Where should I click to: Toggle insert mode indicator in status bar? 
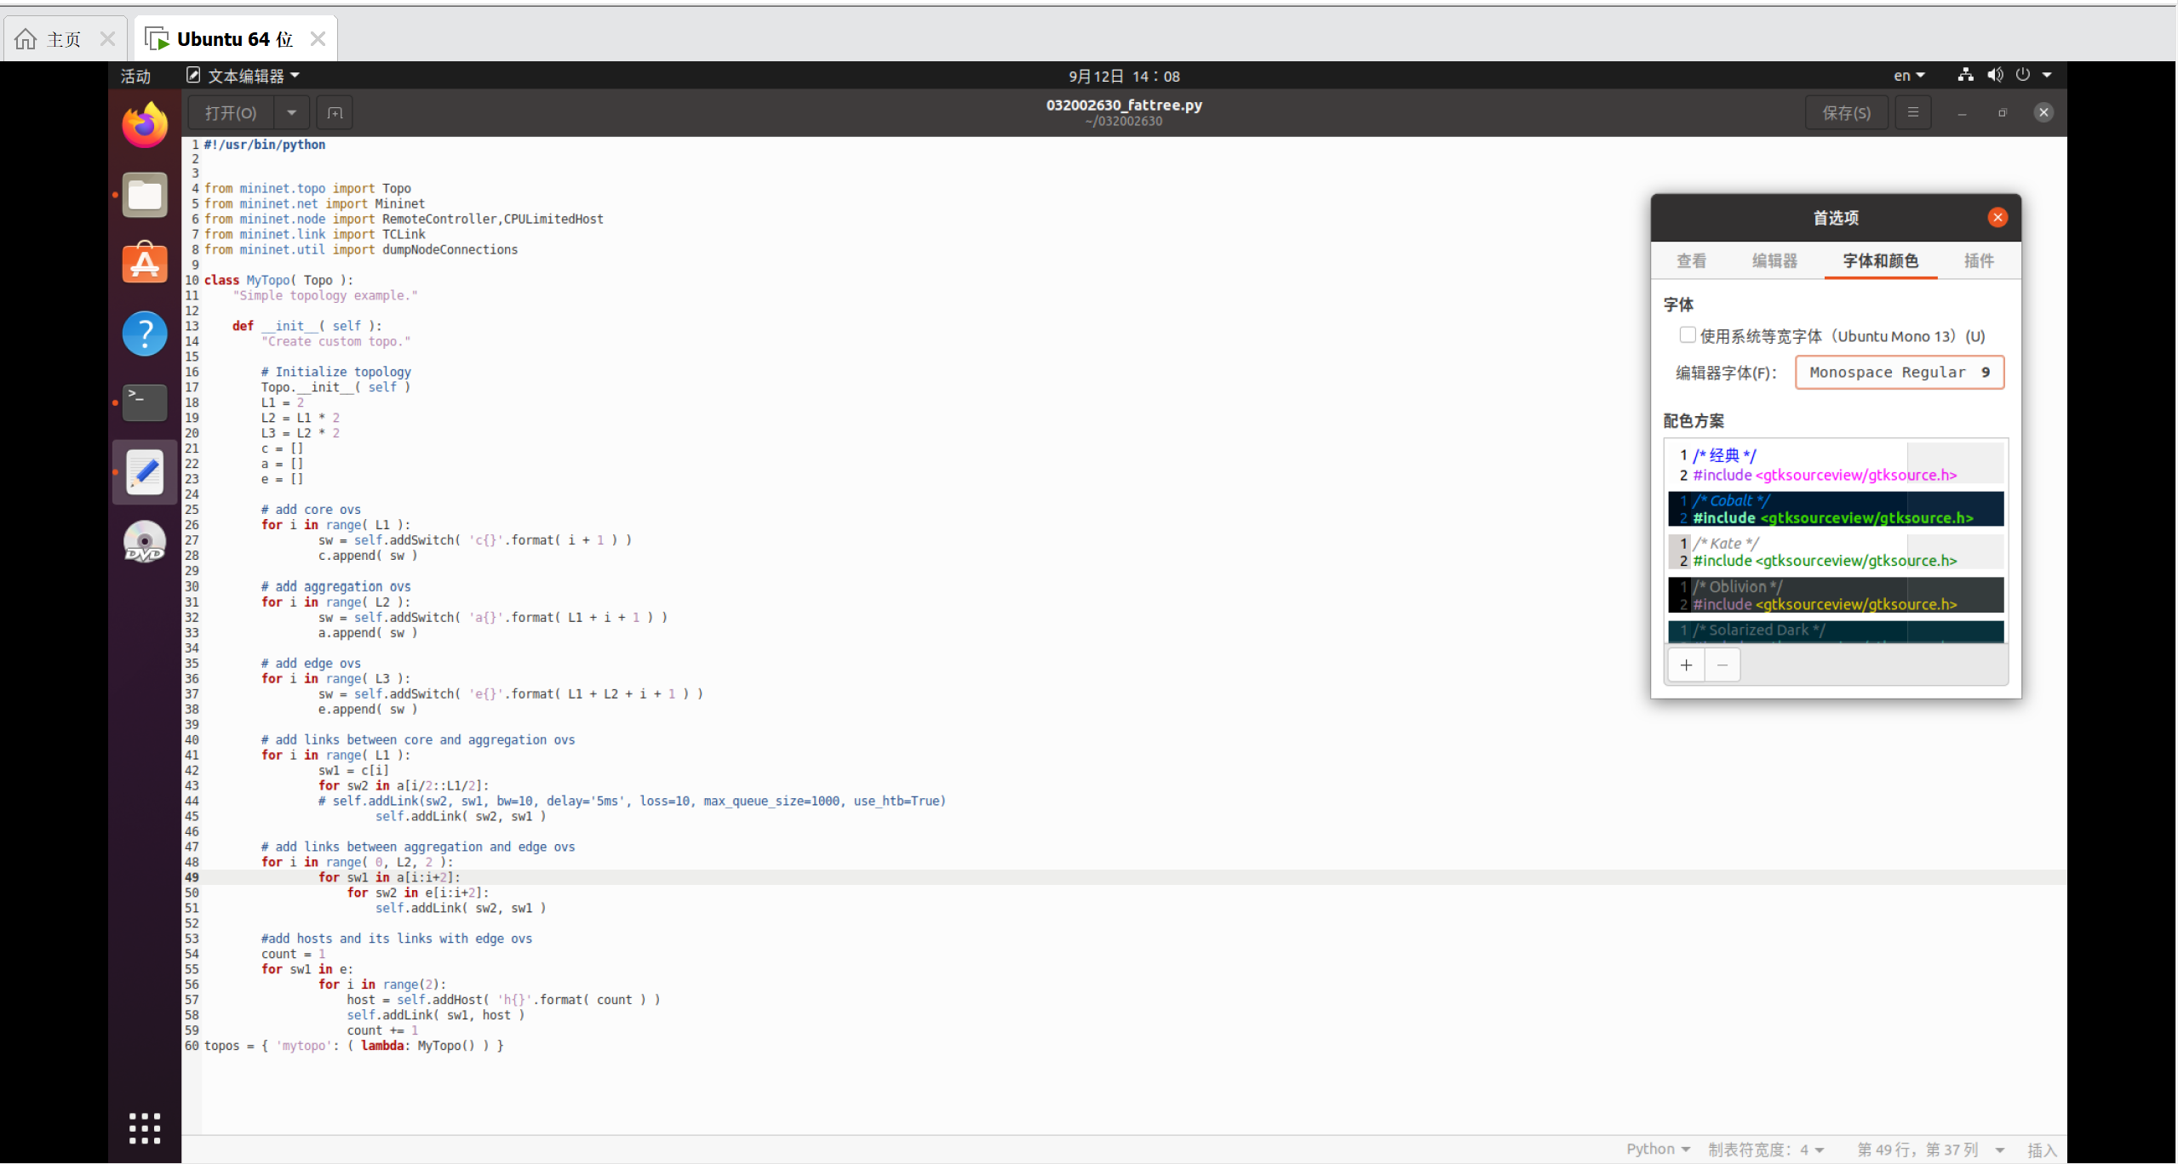point(2041,1150)
